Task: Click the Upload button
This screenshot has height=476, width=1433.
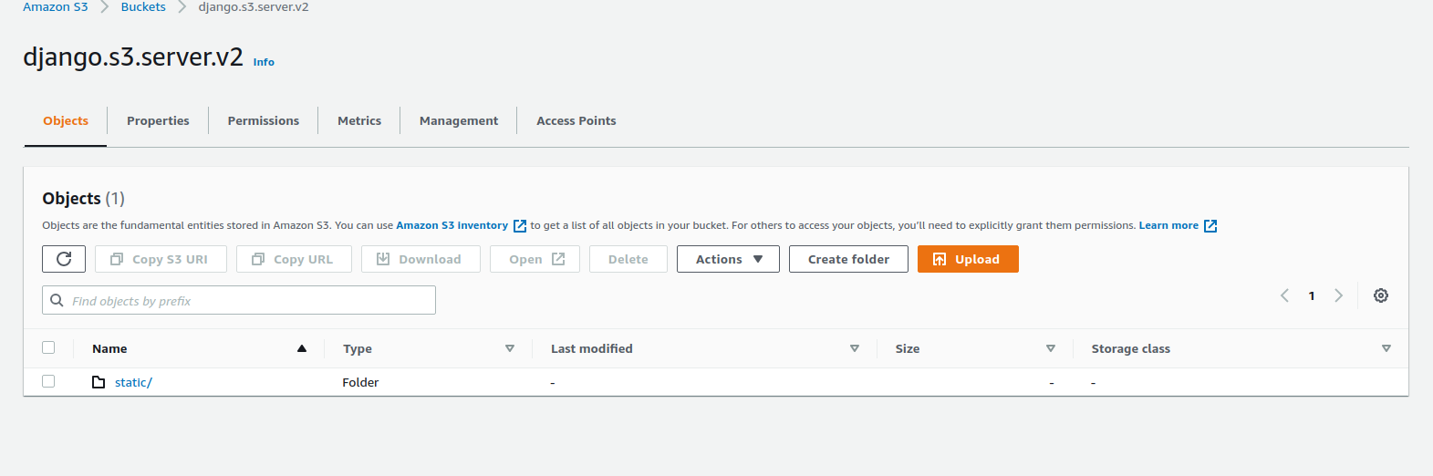Action: point(968,259)
